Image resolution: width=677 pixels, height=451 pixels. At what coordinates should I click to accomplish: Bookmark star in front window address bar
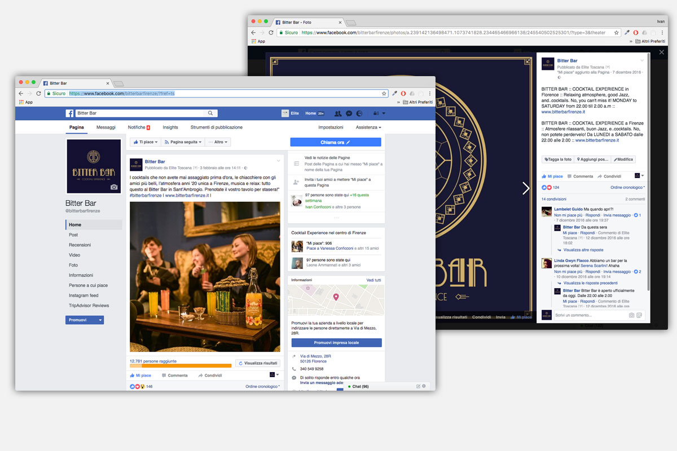pyautogui.click(x=384, y=94)
